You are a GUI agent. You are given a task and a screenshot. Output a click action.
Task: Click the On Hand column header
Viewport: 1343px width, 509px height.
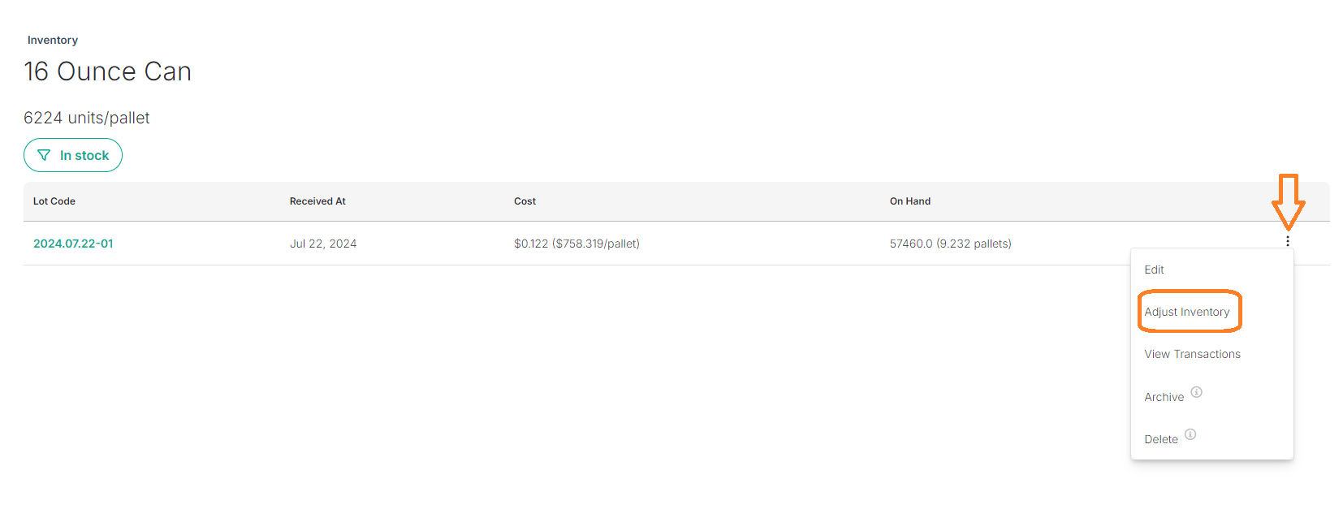tap(910, 201)
